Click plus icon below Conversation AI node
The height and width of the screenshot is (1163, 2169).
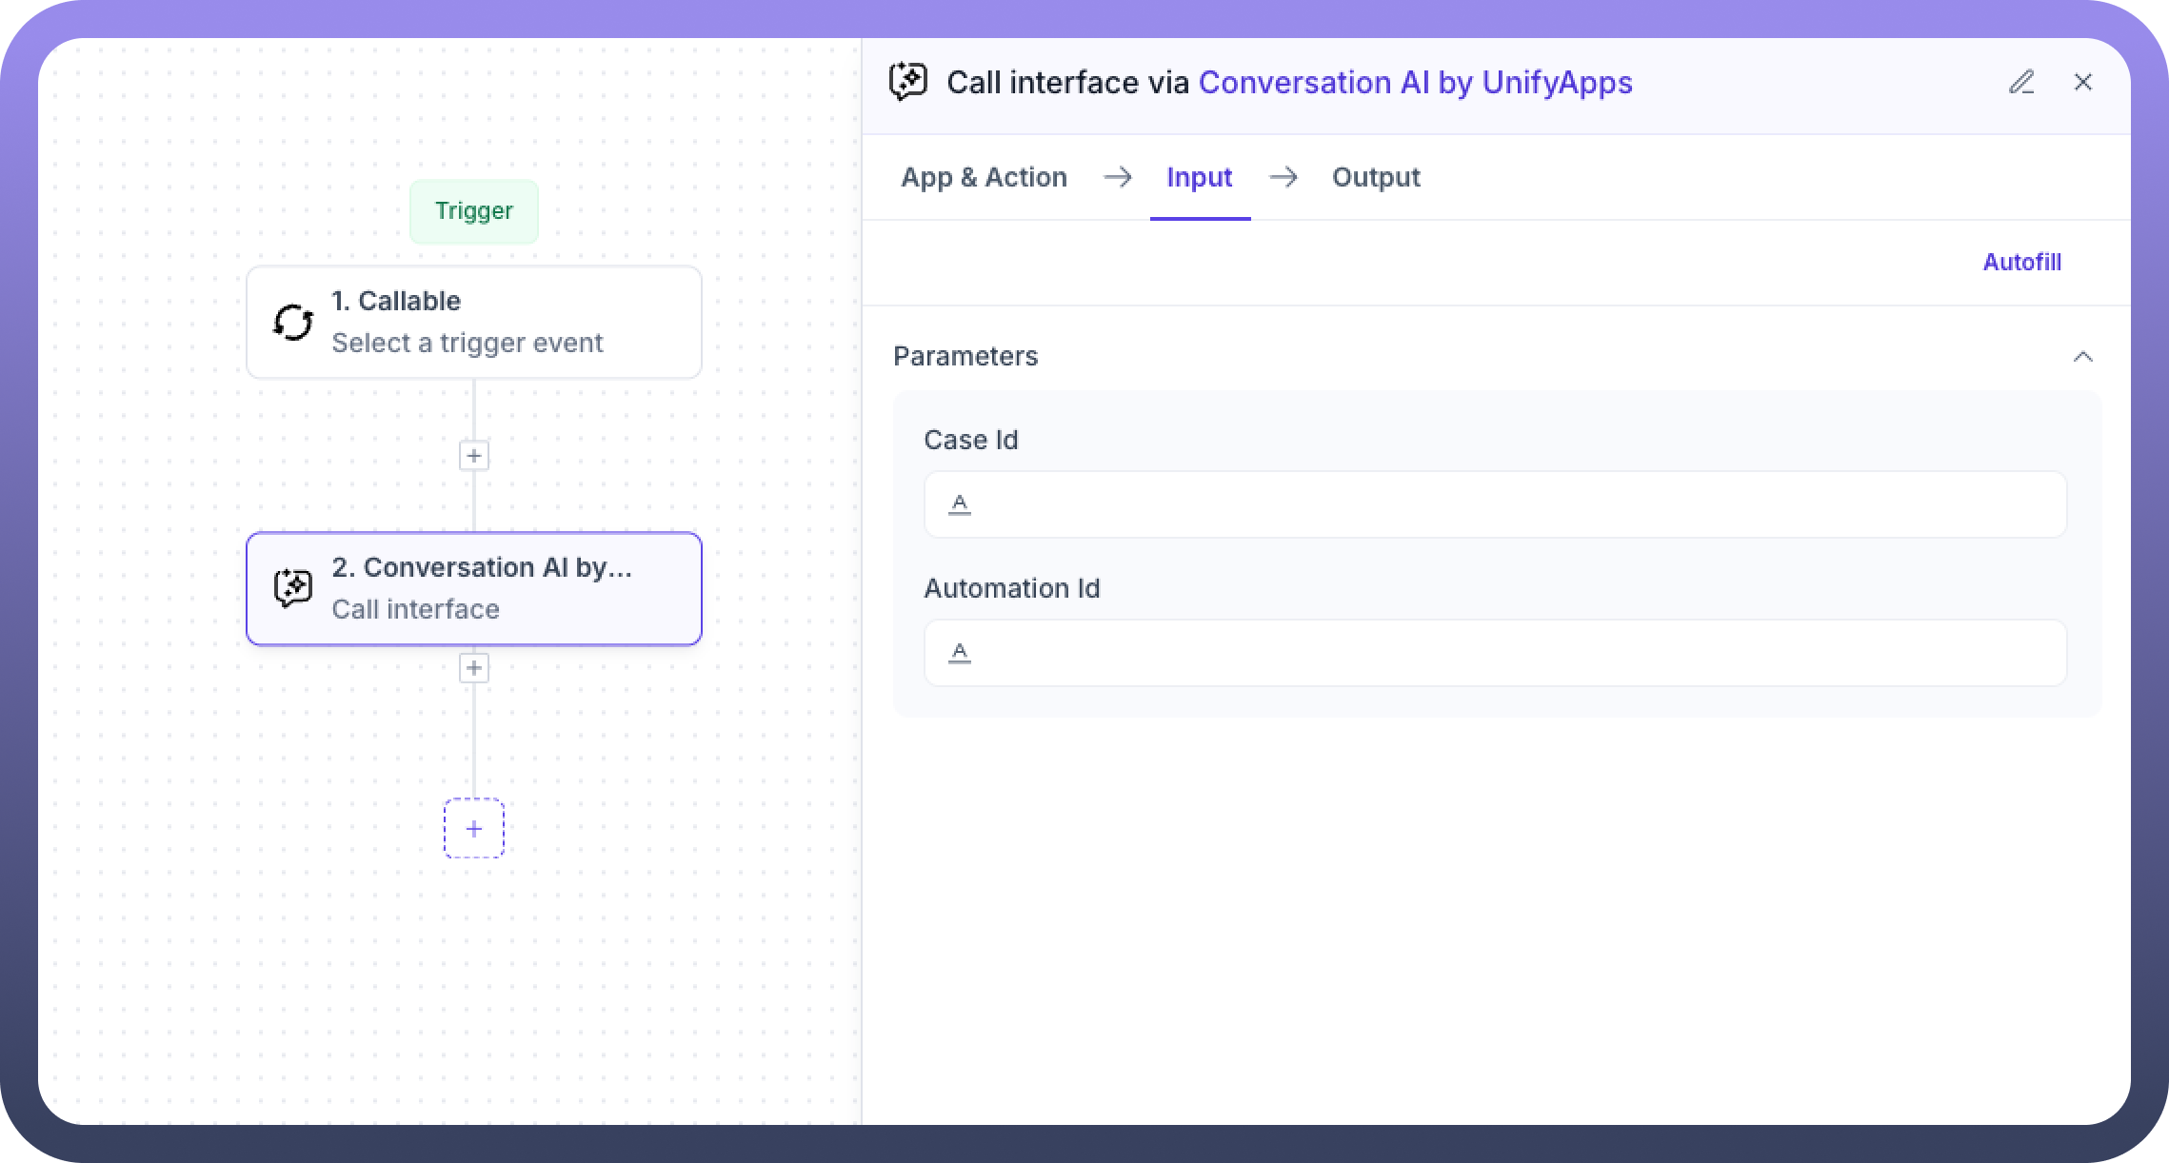(474, 668)
